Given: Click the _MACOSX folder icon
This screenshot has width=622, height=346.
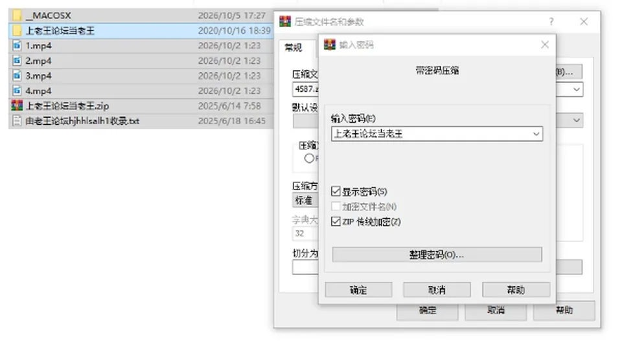Looking at the screenshot, I should [x=17, y=16].
